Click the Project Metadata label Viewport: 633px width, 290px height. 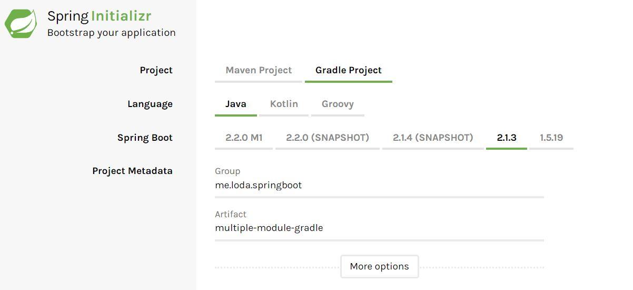pyautogui.click(x=132, y=171)
